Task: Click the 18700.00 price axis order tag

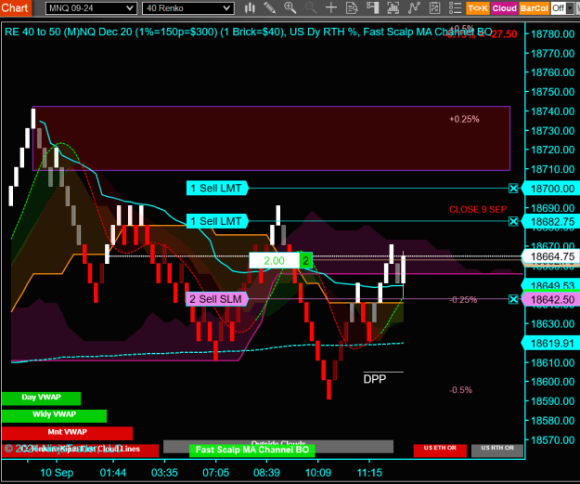Action: pos(550,189)
